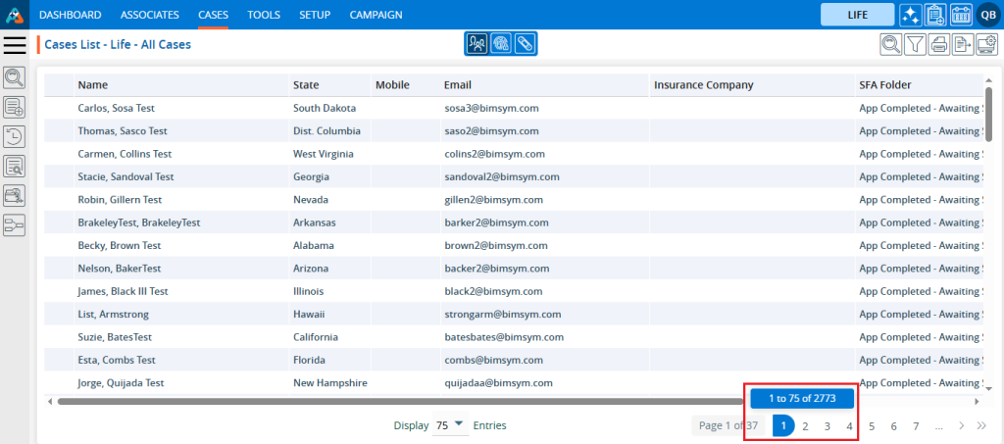Select the pill icon in center toggle group
Image resolution: width=1004 pixels, height=444 pixels.
tap(525, 44)
